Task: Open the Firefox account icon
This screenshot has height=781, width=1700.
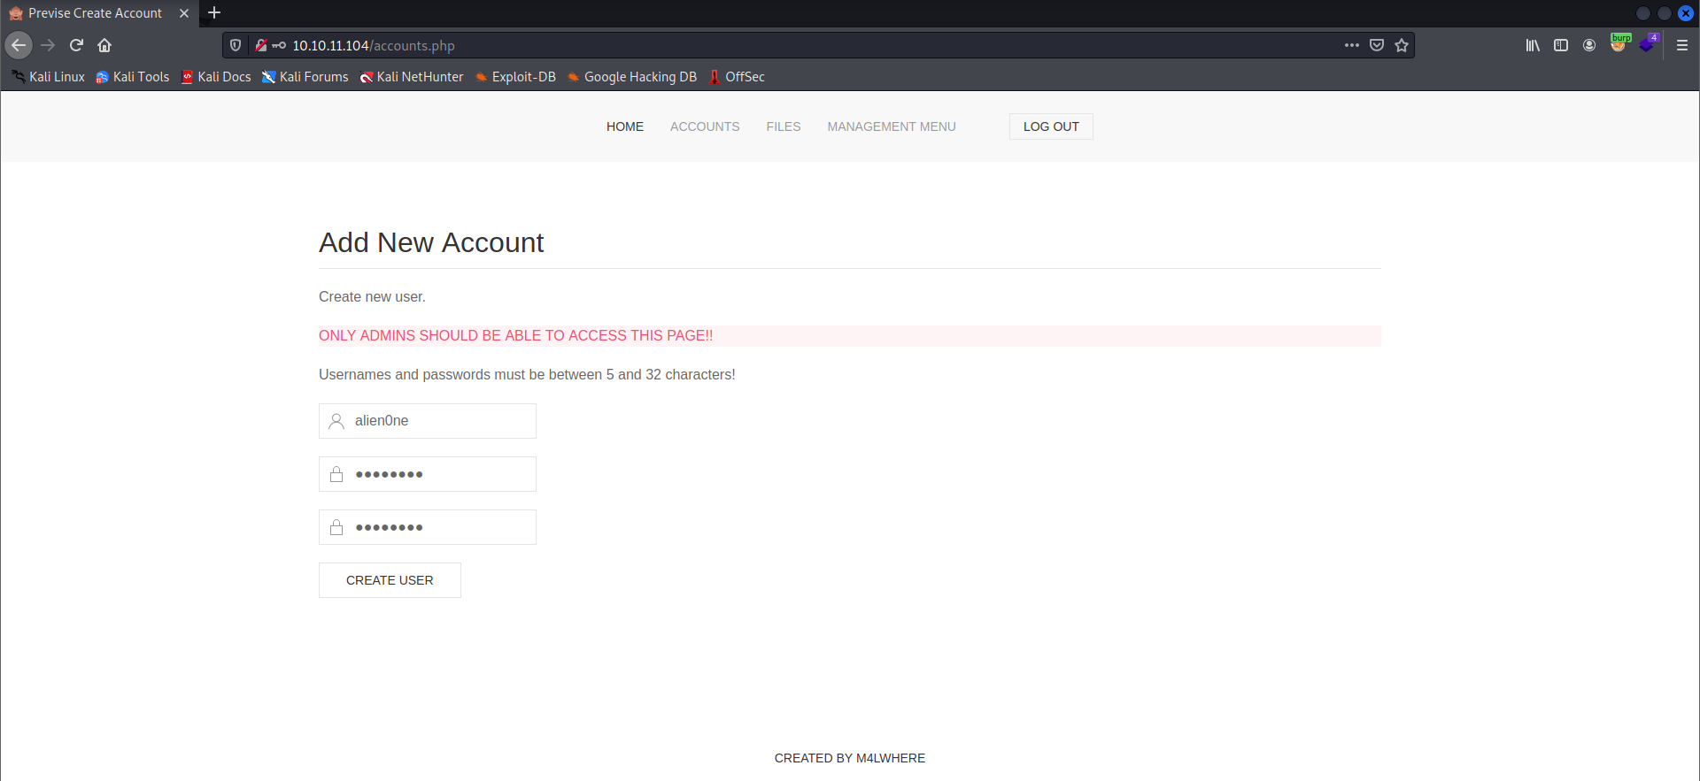Action: pyautogui.click(x=1589, y=45)
